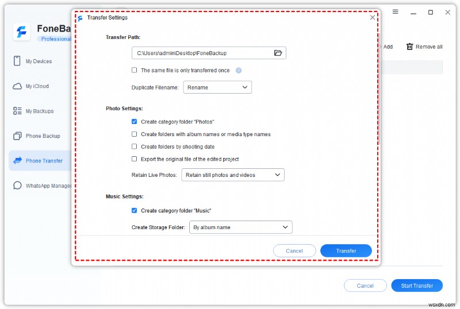Minimize the FoneBackup main window
460x309 pixels.
[x=413, y=13]
